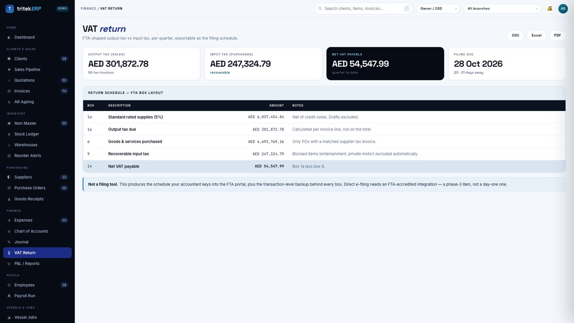Click the Item Master sidebar icon
Viewport: 574px width, 323px height.
9,123
